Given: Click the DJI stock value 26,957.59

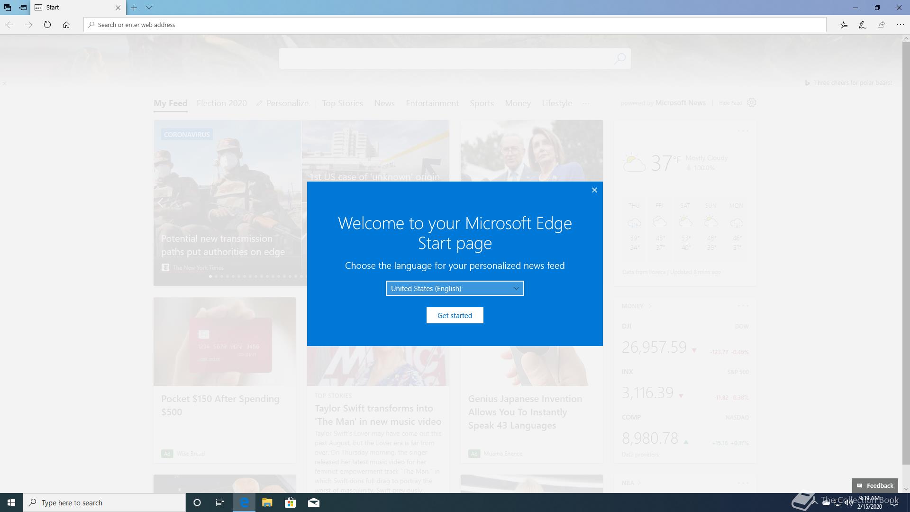Looking at the screenshot, I should click(x=654, y=347).
